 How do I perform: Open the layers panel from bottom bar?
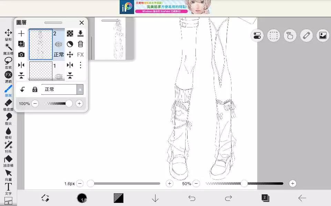click(x=265, y=198)
